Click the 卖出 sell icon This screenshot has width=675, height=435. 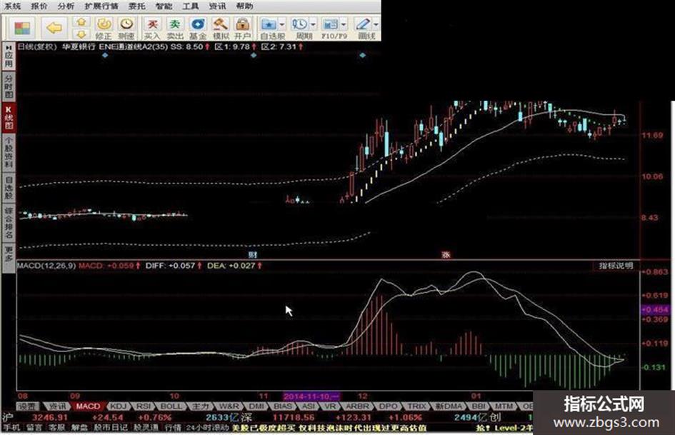click(175, 24)
